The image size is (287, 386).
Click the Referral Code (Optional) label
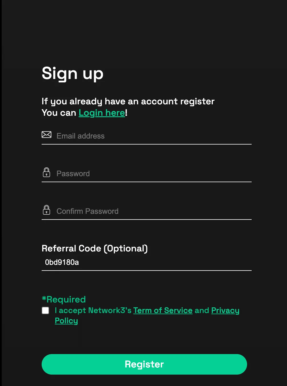tap(95, 249)
